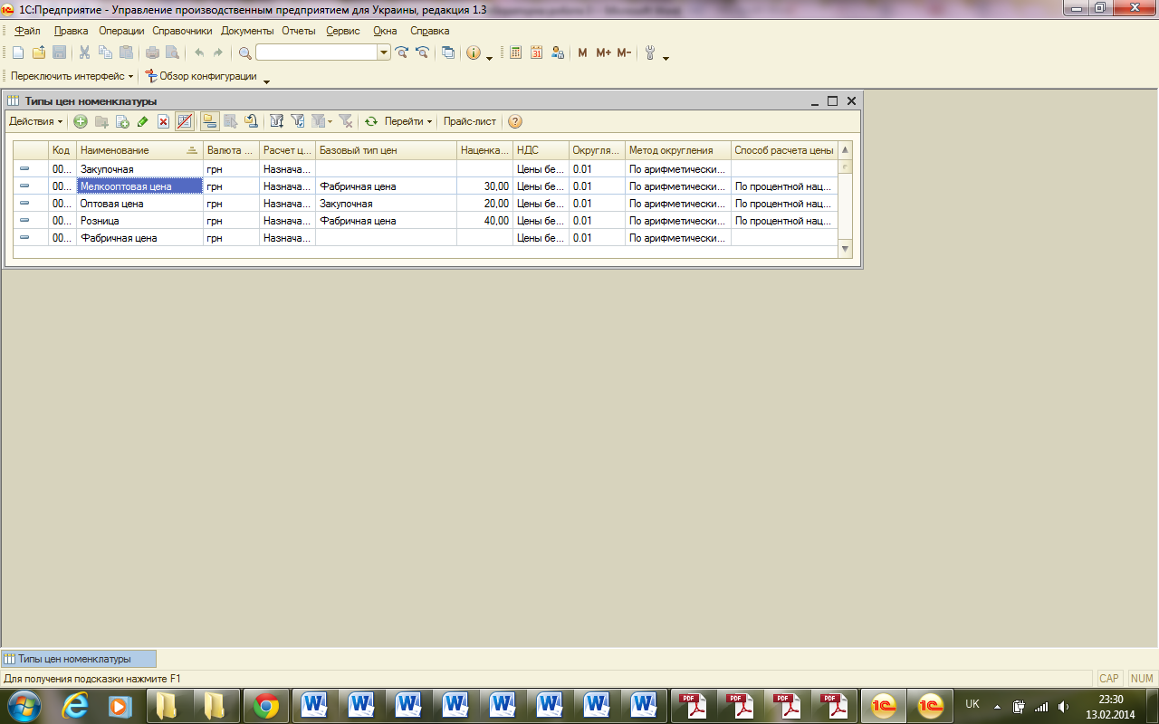The width and height of the screenshot is (1159, 724).
Task: Expand the wrench toolbar options arrow
Action: click(x=666, y=58)
